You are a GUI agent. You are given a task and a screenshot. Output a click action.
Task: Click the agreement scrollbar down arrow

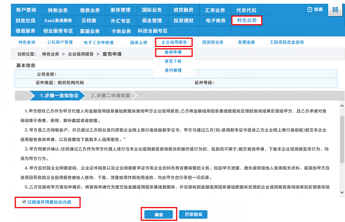(342, 192)
